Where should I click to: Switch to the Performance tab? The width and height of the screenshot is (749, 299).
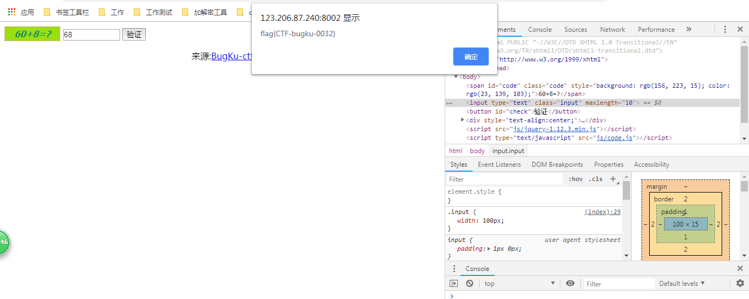[656, 30]
